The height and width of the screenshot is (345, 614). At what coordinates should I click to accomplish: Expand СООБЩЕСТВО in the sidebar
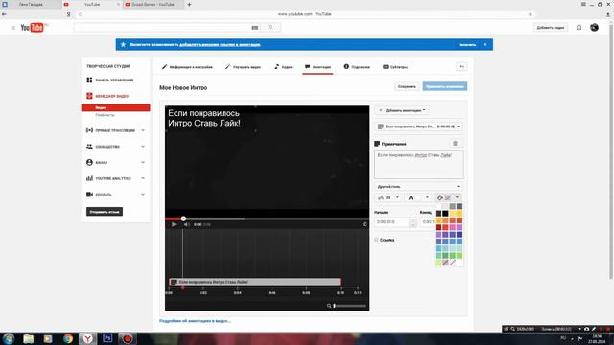[115, 147]
